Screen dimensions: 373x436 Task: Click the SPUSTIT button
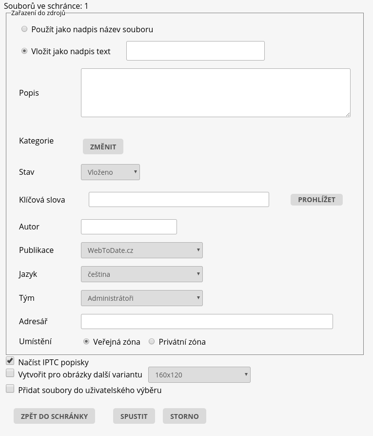(134, 416)
